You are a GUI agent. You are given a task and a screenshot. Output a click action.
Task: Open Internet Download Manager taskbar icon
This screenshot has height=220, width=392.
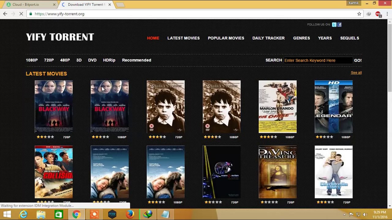(x=148, y=215)
